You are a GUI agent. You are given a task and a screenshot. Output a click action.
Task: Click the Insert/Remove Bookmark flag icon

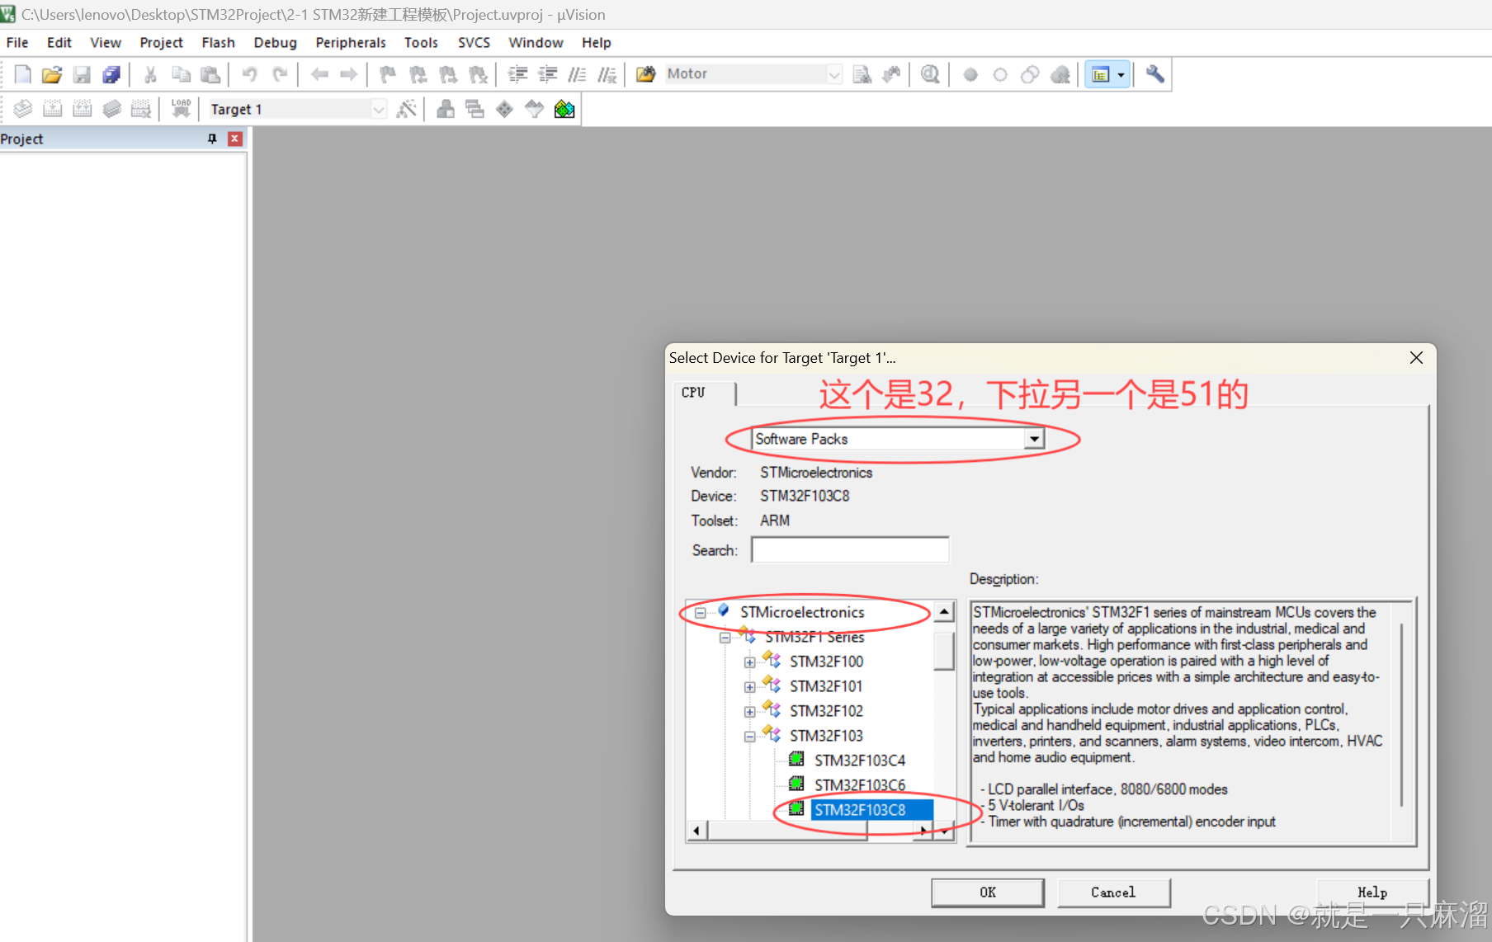click(x=388, y=74)
